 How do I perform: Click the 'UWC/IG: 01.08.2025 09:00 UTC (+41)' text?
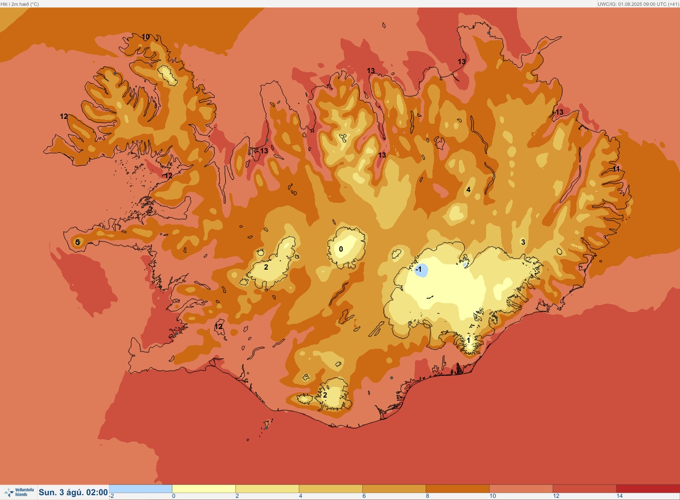tap(638, 4)
